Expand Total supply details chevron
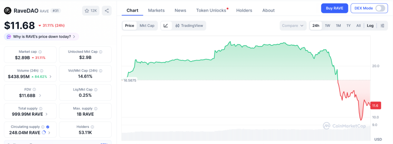 click(47, 114)
